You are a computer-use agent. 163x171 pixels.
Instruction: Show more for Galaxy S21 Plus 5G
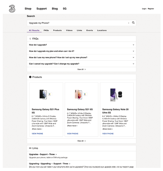pyautogui.click(x=37, y=129)
